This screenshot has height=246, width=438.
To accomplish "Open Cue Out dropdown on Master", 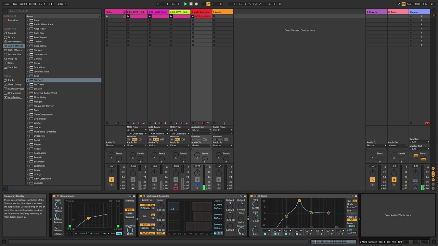I will (420, 142).
